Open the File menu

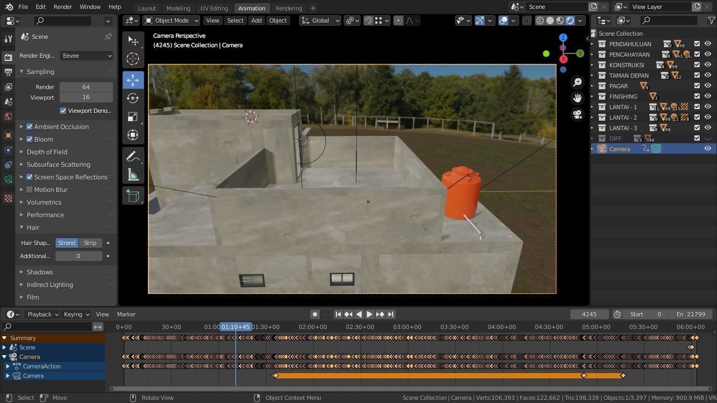[23, 7]
